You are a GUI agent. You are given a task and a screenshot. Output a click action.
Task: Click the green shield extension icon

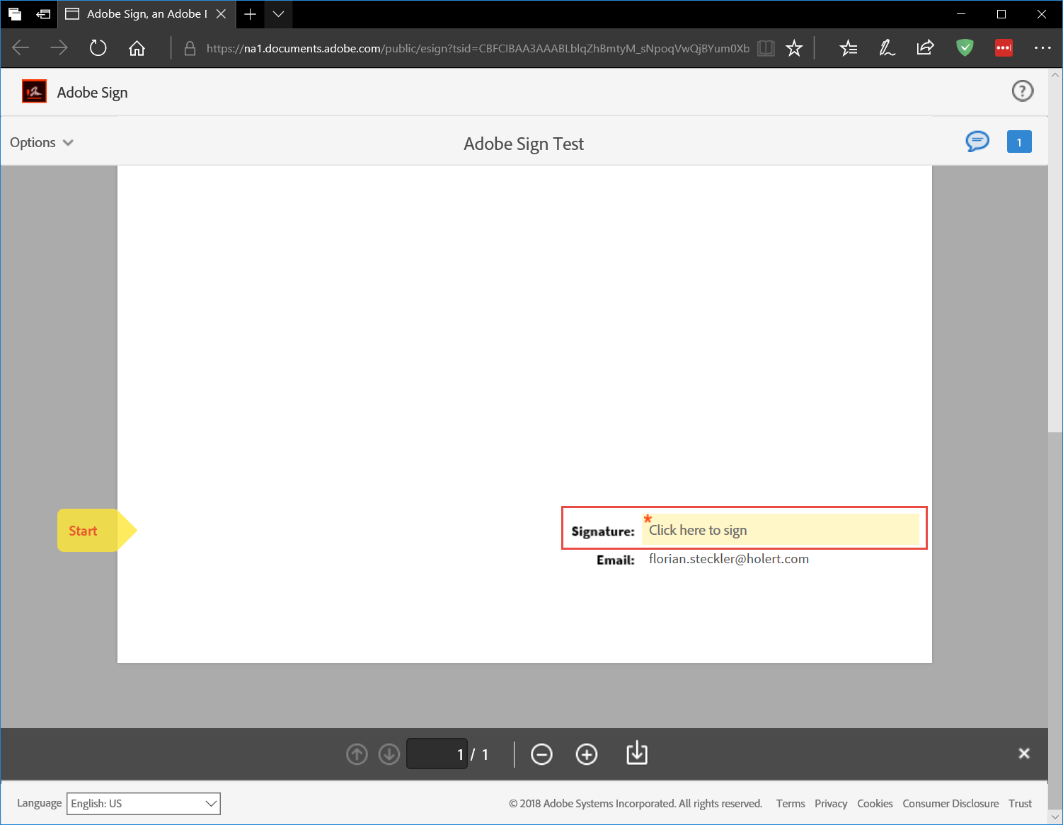click(x=965, y=48)
